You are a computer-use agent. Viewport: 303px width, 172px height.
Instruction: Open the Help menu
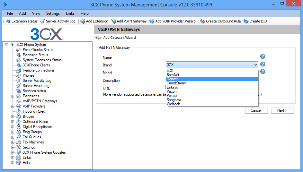(85, 13)
